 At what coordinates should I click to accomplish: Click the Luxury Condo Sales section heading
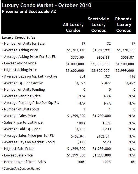coord(18,38)
